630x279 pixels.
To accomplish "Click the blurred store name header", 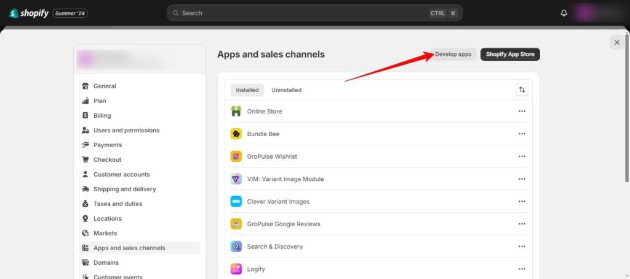I will (x=140, y=59).
